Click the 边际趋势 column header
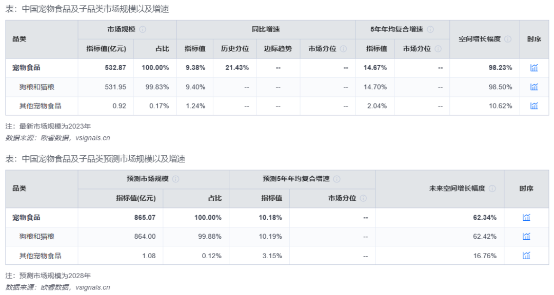Viewport: 554px width, 295px height. tap(278, 49)
